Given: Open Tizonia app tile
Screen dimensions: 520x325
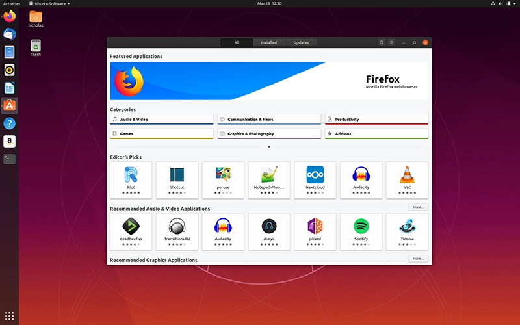Looking at the screenshot, I should 408,232.
